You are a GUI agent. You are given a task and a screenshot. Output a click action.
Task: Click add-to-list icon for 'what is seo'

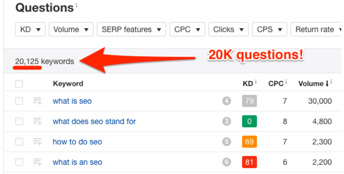[x=37, y=101]
